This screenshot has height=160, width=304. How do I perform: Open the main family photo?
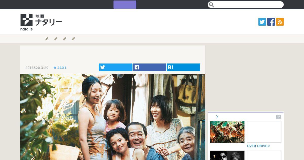coord(113,117)
